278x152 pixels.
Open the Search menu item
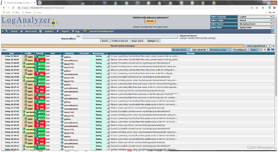point(14,31)
